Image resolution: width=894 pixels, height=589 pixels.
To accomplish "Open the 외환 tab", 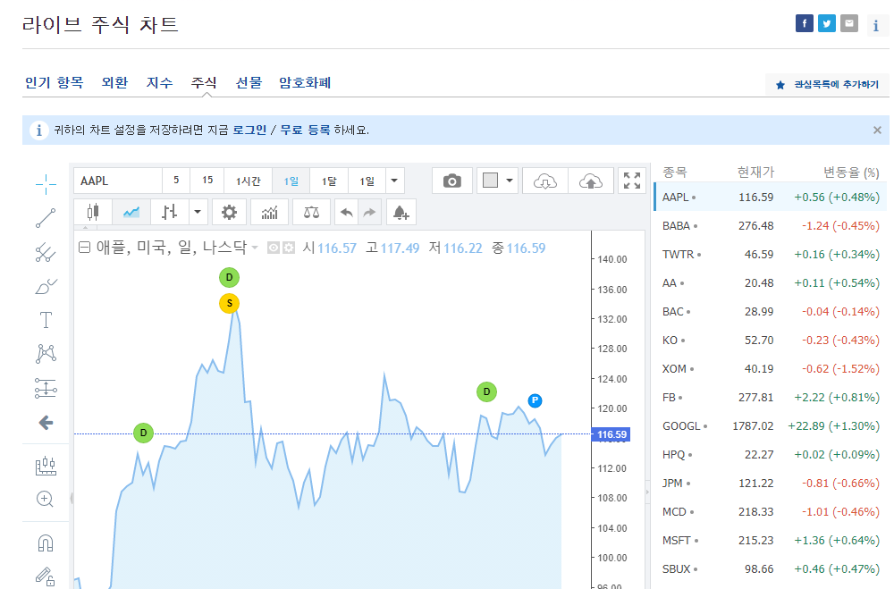I will click(114, 83).
